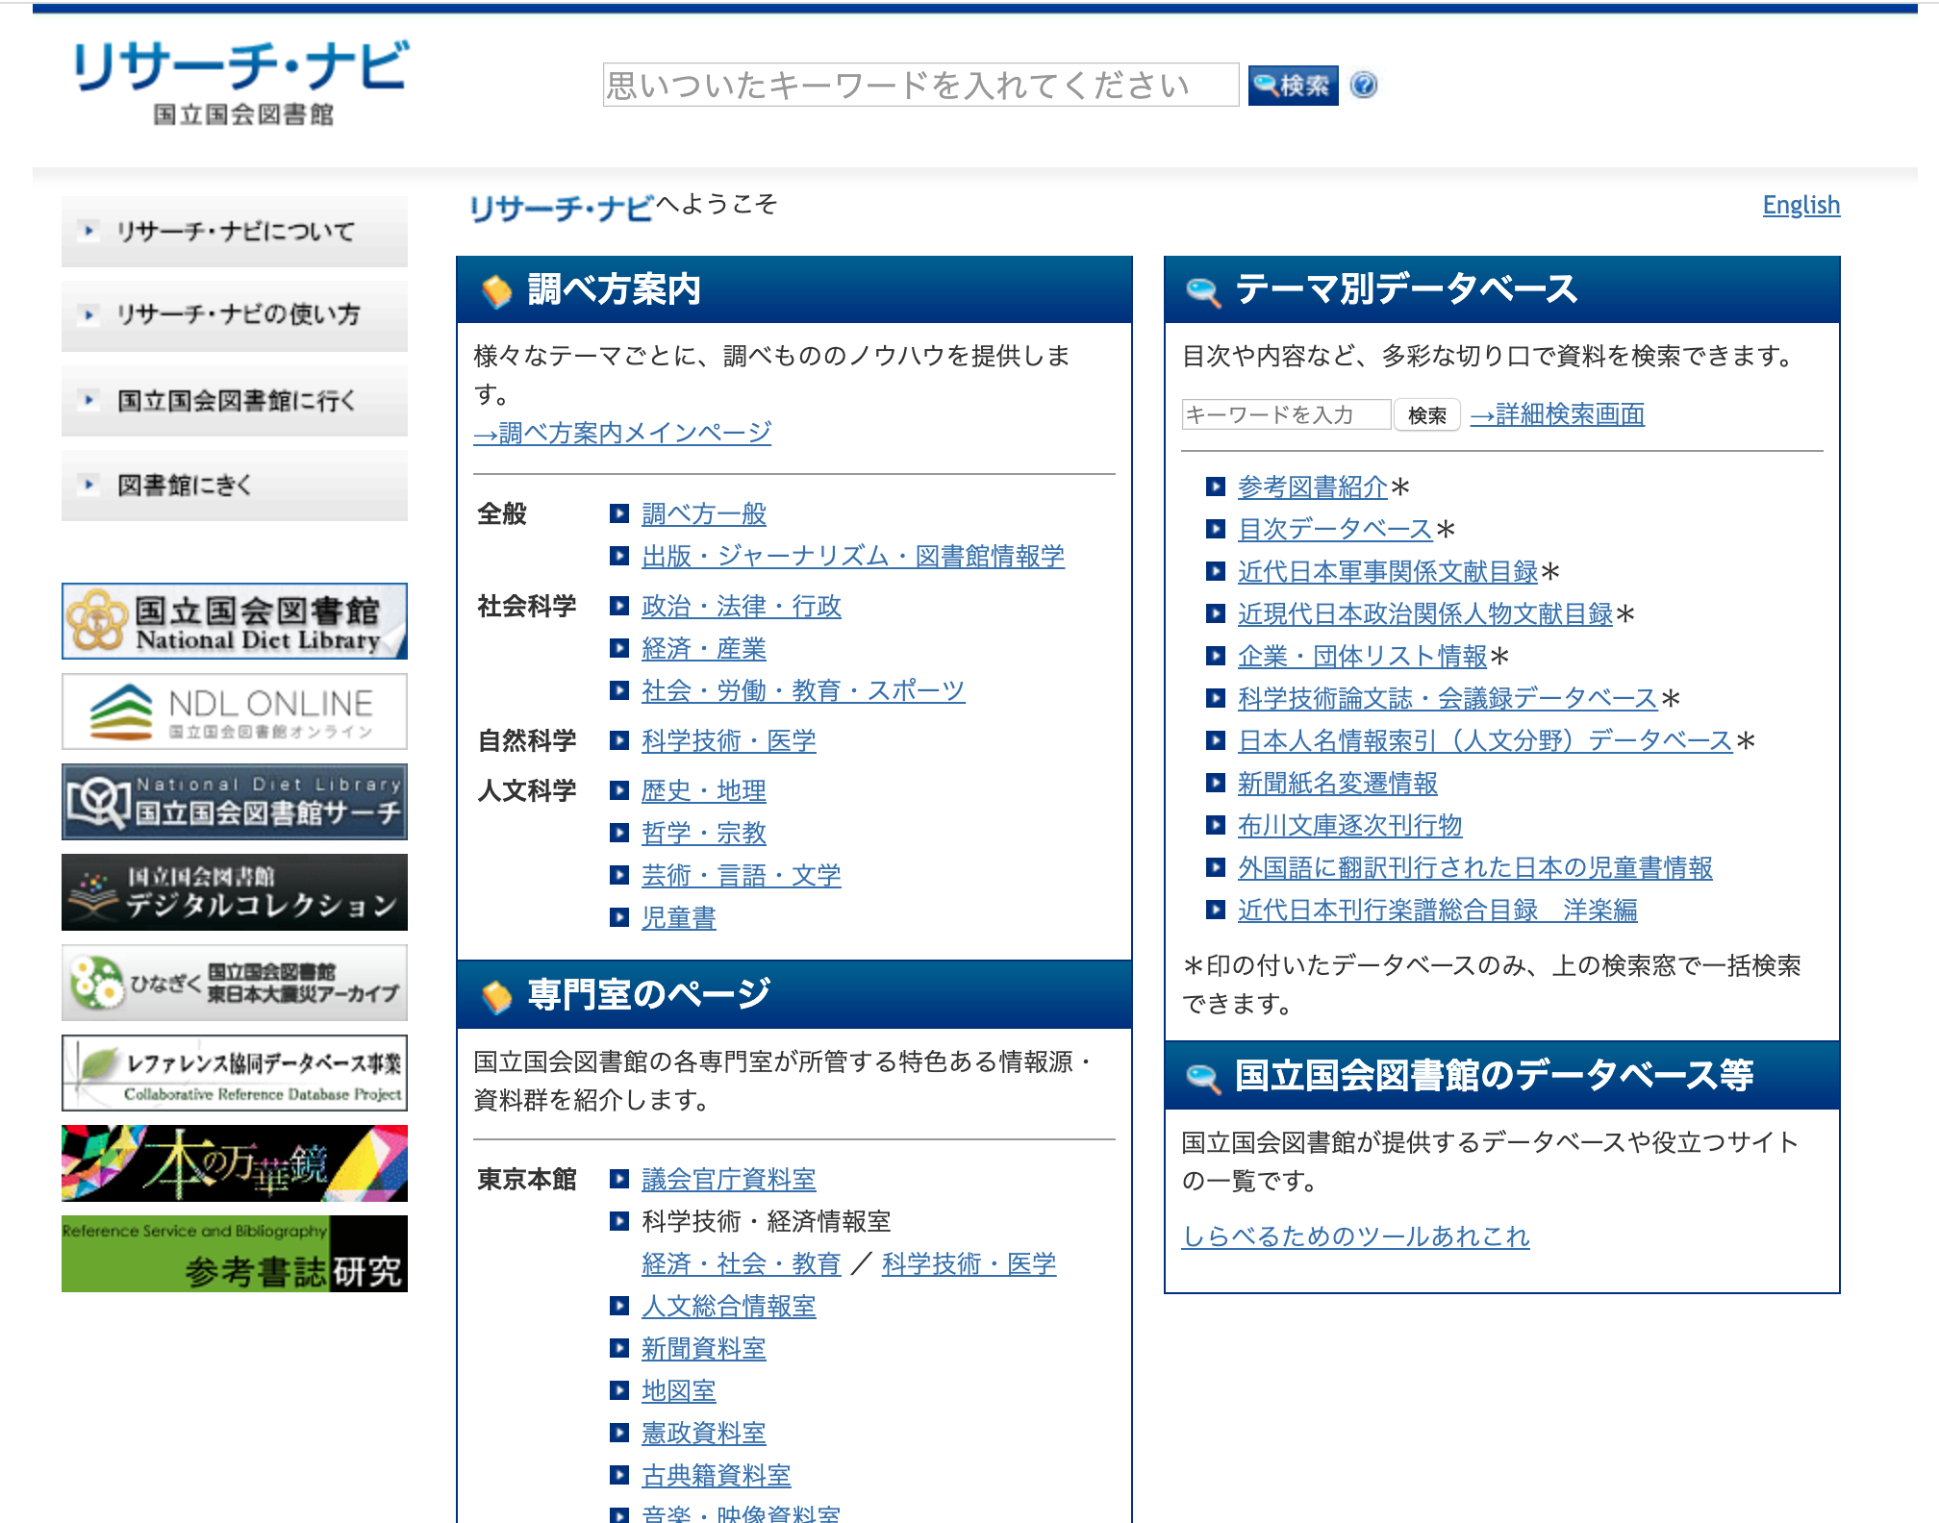Open 科学技術・医学 under 自然科学
The height and width of the screenshot is (1523, 1939).
pos(729,741)
